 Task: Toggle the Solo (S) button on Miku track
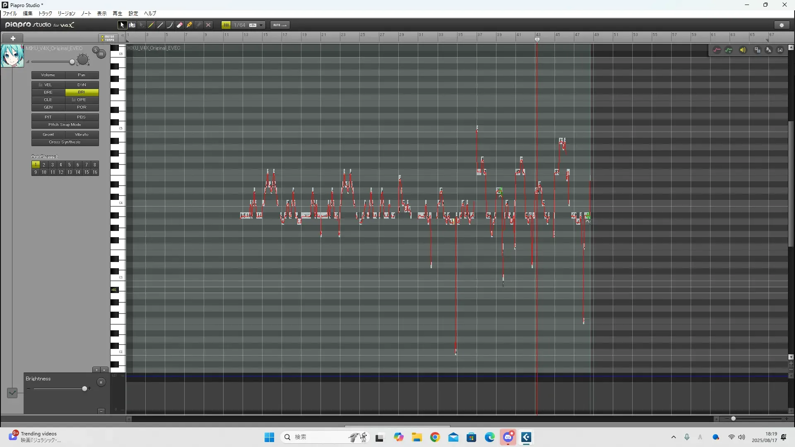[96, 50]
